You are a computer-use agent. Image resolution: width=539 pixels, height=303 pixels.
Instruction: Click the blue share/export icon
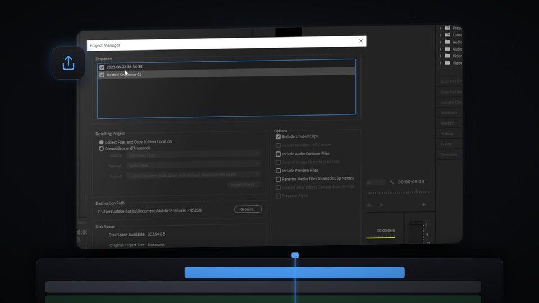pyautogui.click(x=68, y=63)
